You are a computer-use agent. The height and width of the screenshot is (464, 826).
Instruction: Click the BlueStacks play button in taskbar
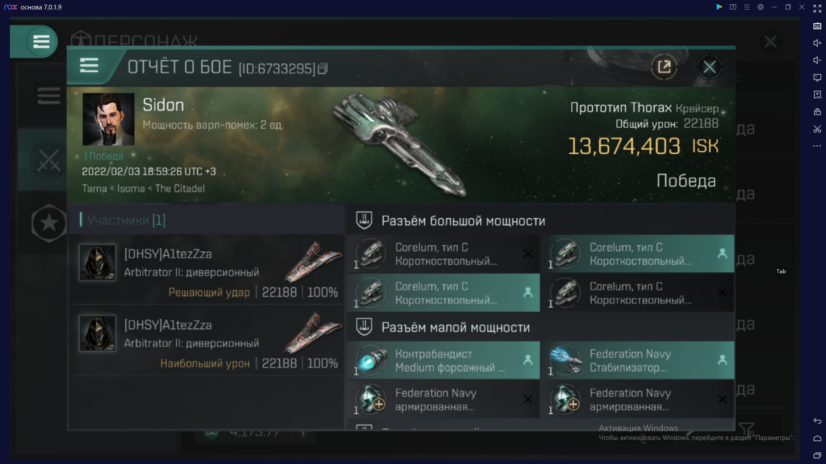point(719,7)
